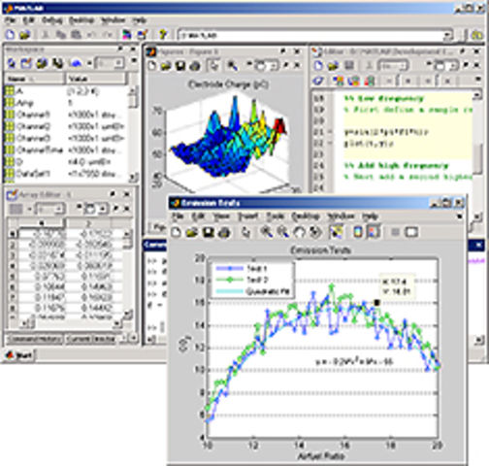Image resolution: width=489 pixels, height=466 pixels.
Task: Undock the Workspace panel
Action: coord(120,49)
